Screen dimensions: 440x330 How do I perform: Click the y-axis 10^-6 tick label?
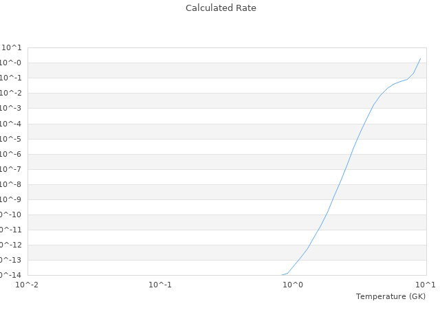point(11,154)
